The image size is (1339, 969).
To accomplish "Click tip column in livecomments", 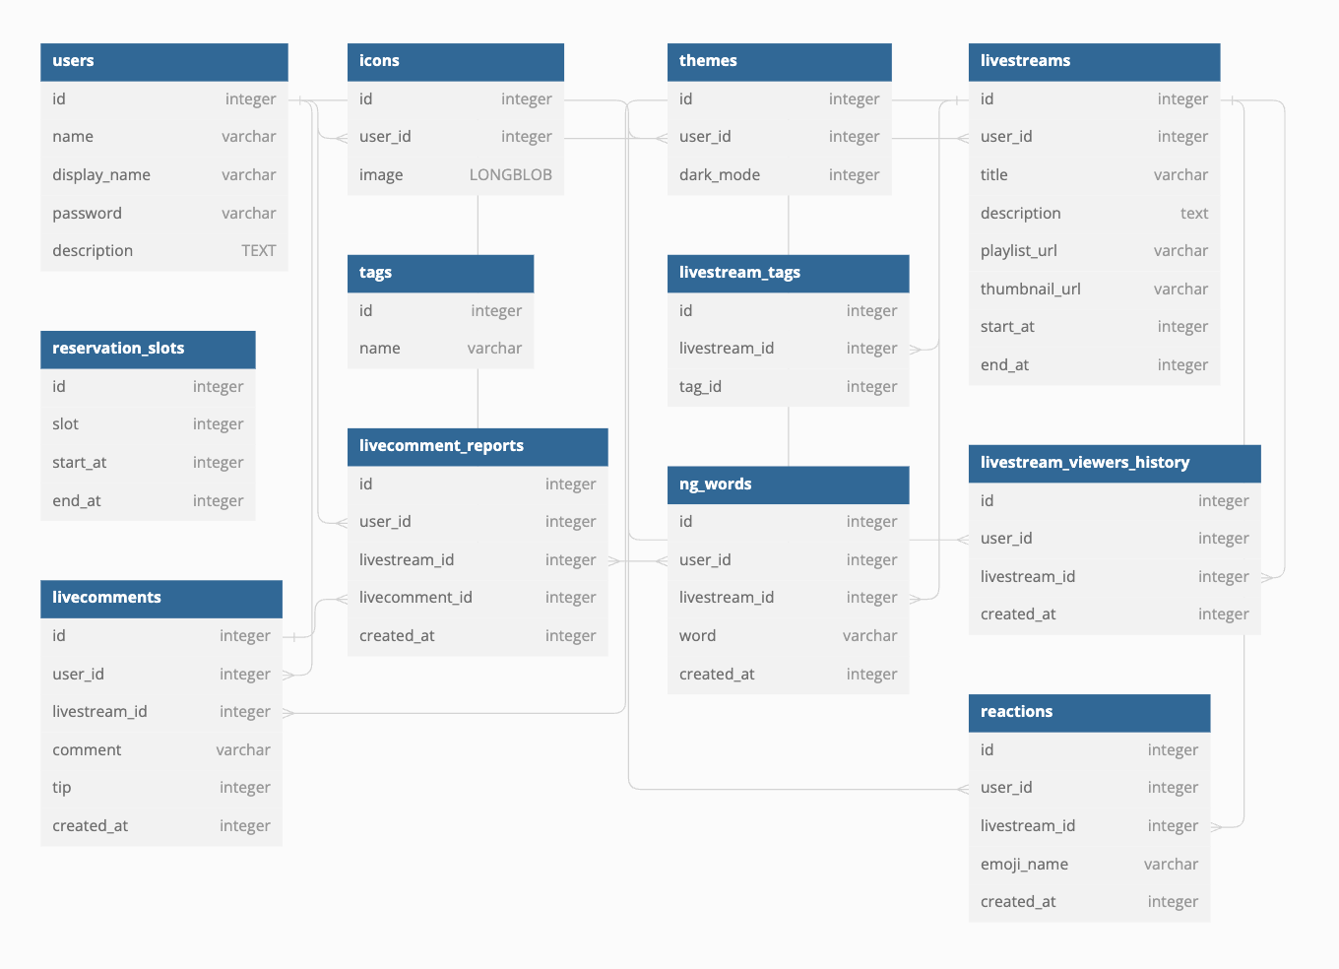I will (x=161, y=788).
